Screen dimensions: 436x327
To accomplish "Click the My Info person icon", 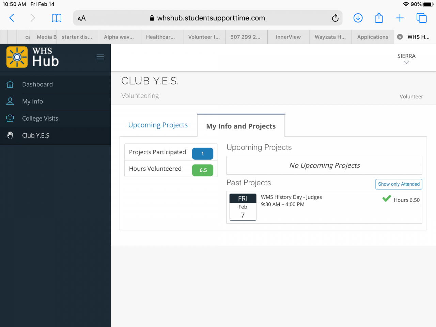I will click(10, 102).
